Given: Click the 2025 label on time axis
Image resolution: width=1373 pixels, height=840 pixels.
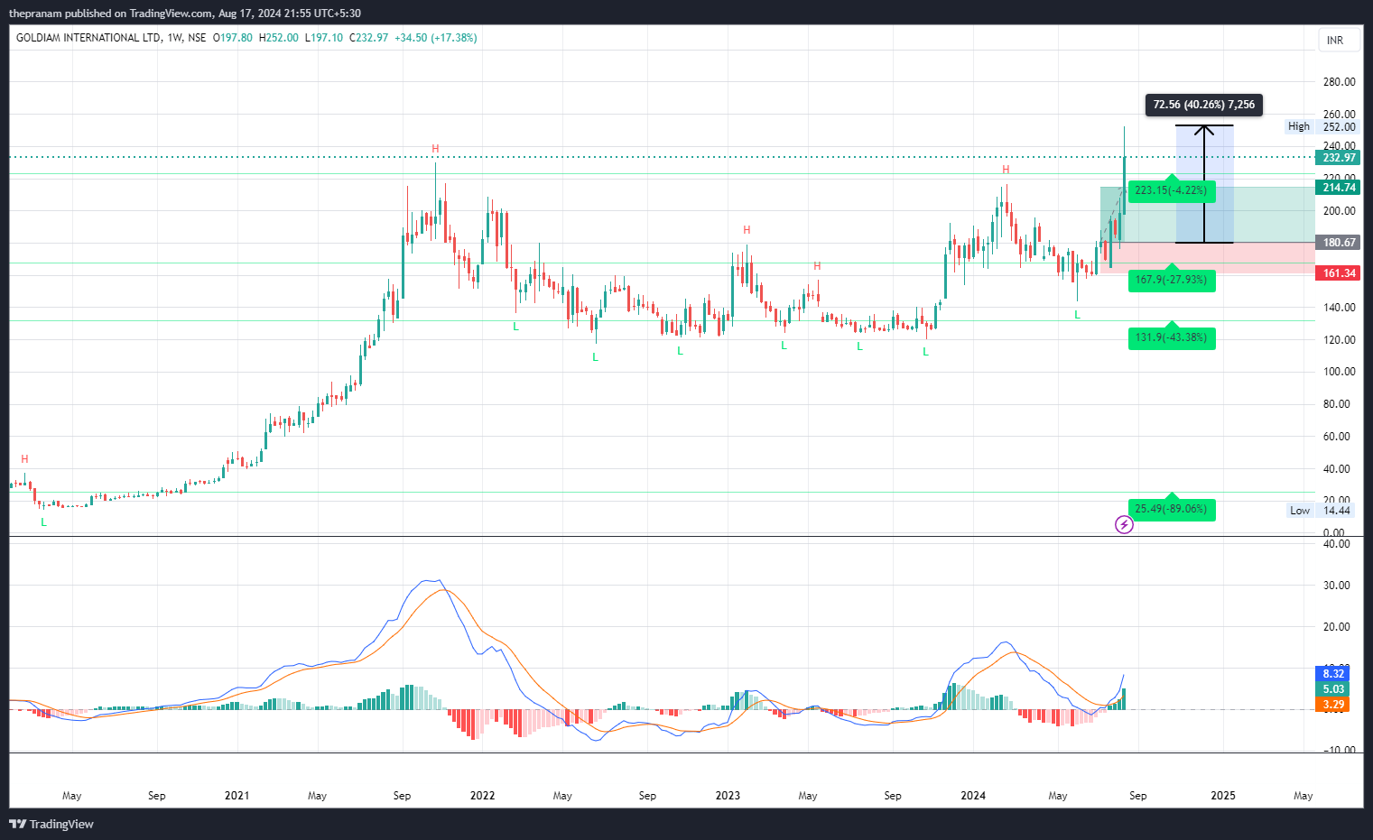Looking at the screenshot, I should point(1223,796).
